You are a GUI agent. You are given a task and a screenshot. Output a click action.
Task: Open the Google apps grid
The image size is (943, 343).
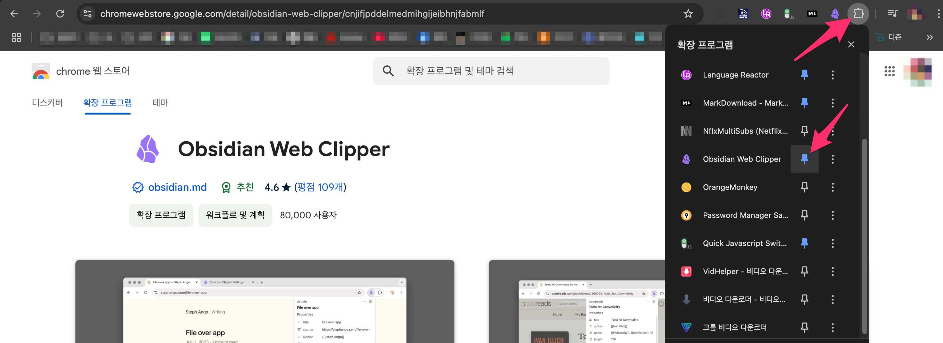(x=889, y=71)
